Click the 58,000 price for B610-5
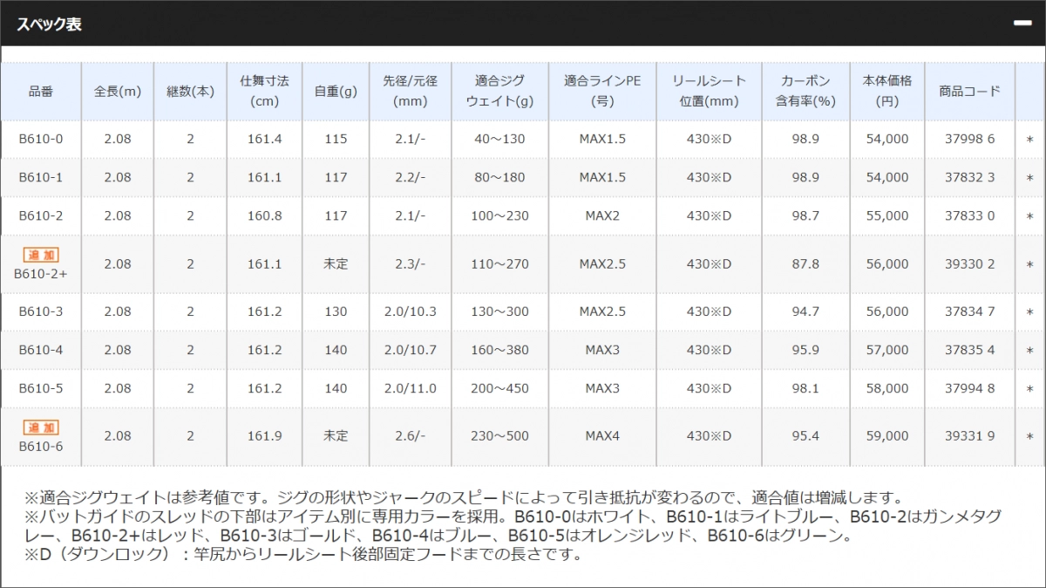 [887, 388]
